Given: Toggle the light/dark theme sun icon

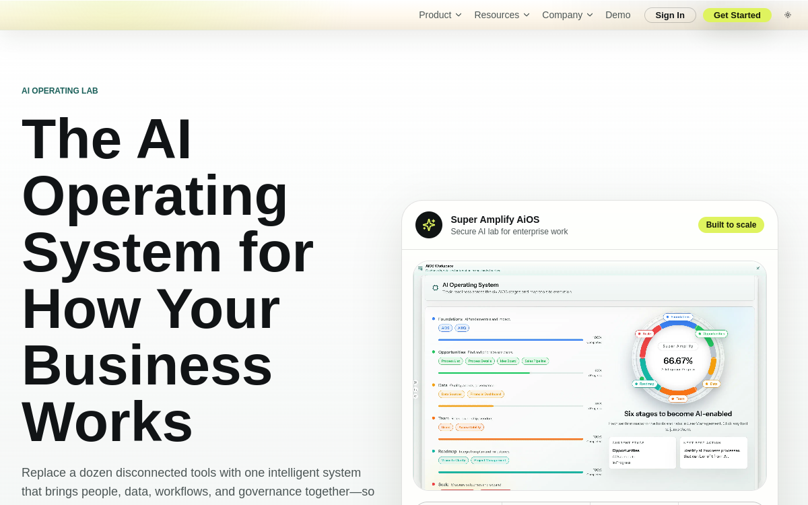Looking at the screenshot, I should click(x=788, y=15).
